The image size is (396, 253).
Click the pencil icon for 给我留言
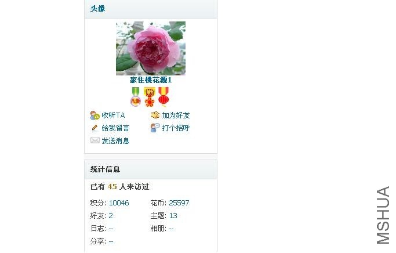coord(95,128)
